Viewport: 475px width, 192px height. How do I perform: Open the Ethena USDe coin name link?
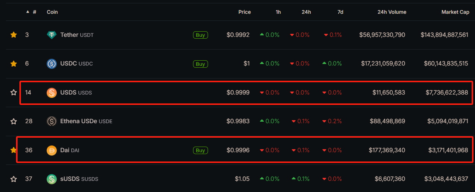click(79, 121)
